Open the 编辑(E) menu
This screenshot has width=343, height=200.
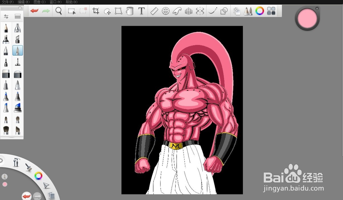pyautogui.click(x=23, y=2)
